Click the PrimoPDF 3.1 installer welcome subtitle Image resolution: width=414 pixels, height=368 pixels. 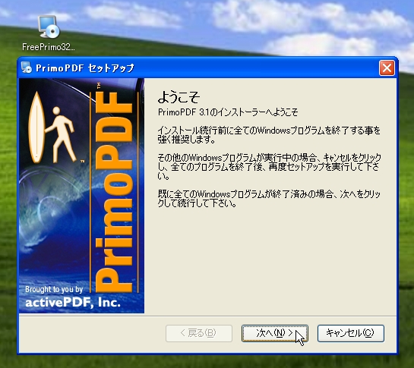[228, 112]
